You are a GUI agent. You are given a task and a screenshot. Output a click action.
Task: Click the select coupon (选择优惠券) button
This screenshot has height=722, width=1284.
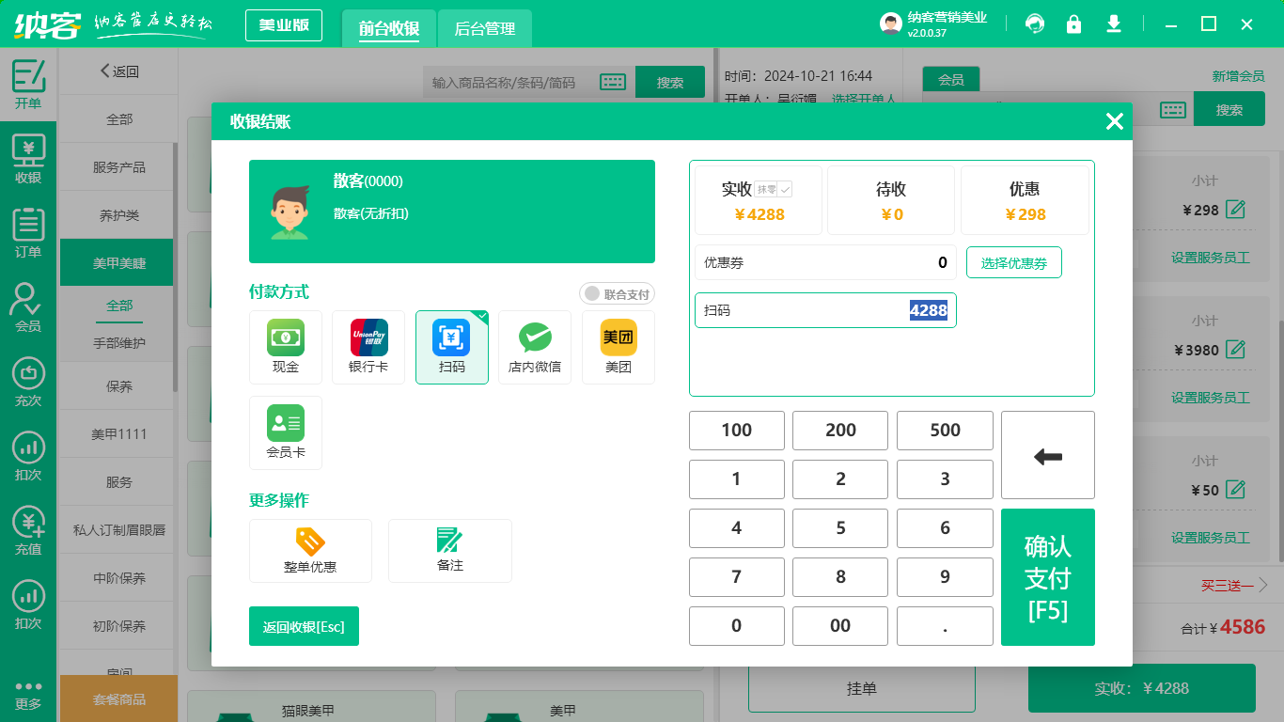click(x=1013, y=263)
